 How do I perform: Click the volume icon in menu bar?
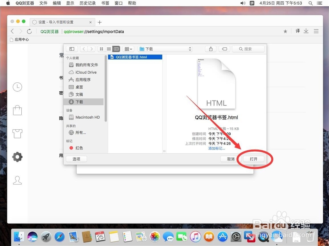243,3
